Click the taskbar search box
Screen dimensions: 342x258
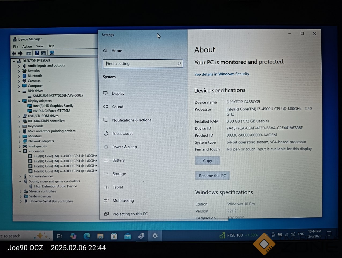(26, 236)
